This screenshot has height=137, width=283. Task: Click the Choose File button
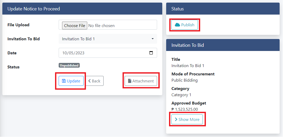(x=75, y=26)
